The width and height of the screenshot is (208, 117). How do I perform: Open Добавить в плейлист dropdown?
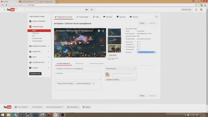tap(121, 80)
